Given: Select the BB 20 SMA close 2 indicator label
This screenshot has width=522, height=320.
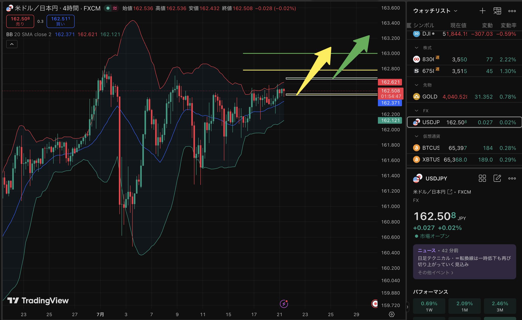Looking at the screenshot, I should pyautogui.click(x=29, y=34).
